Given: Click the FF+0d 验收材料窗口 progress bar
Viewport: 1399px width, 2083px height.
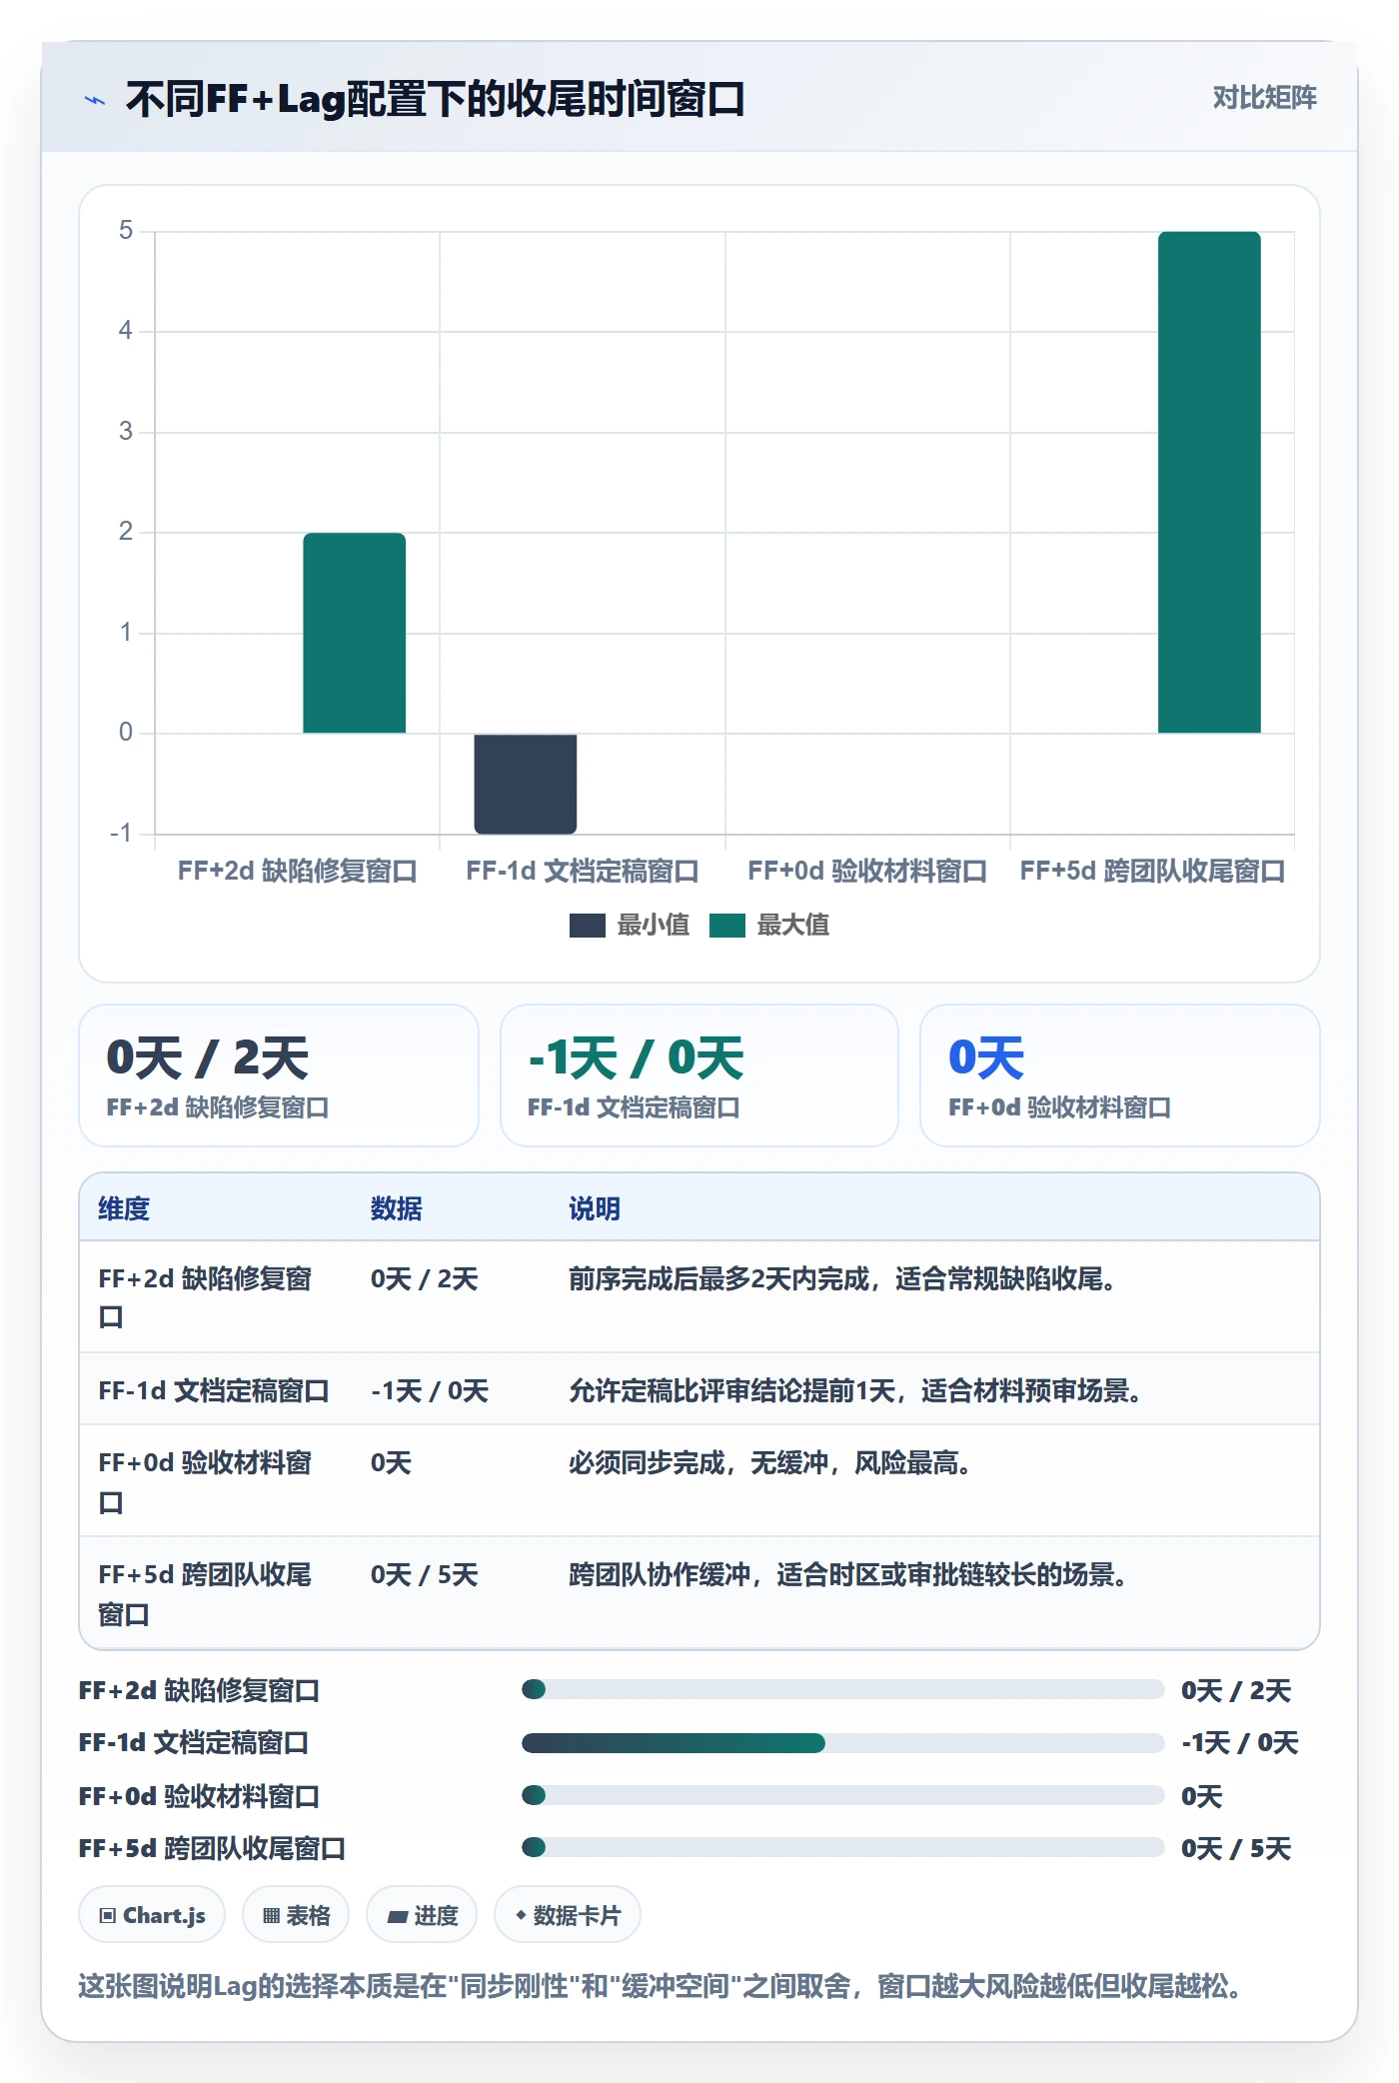Looking at the screenshot, I should [842, 1795].
